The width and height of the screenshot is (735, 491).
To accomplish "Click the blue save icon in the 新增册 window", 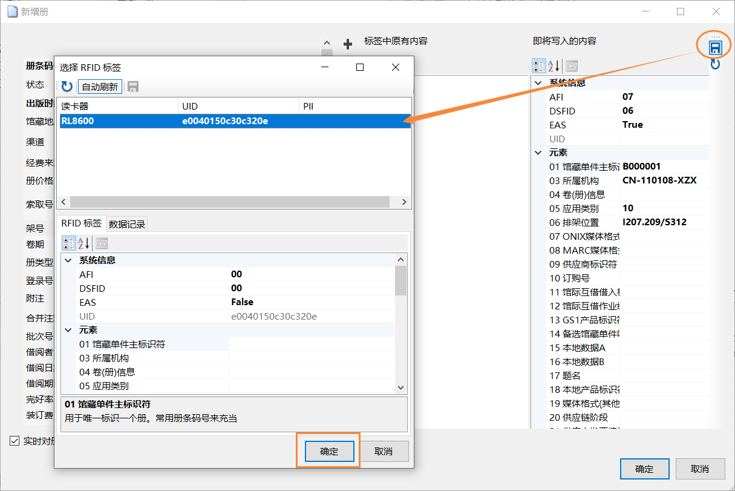I will coord(715,47).
